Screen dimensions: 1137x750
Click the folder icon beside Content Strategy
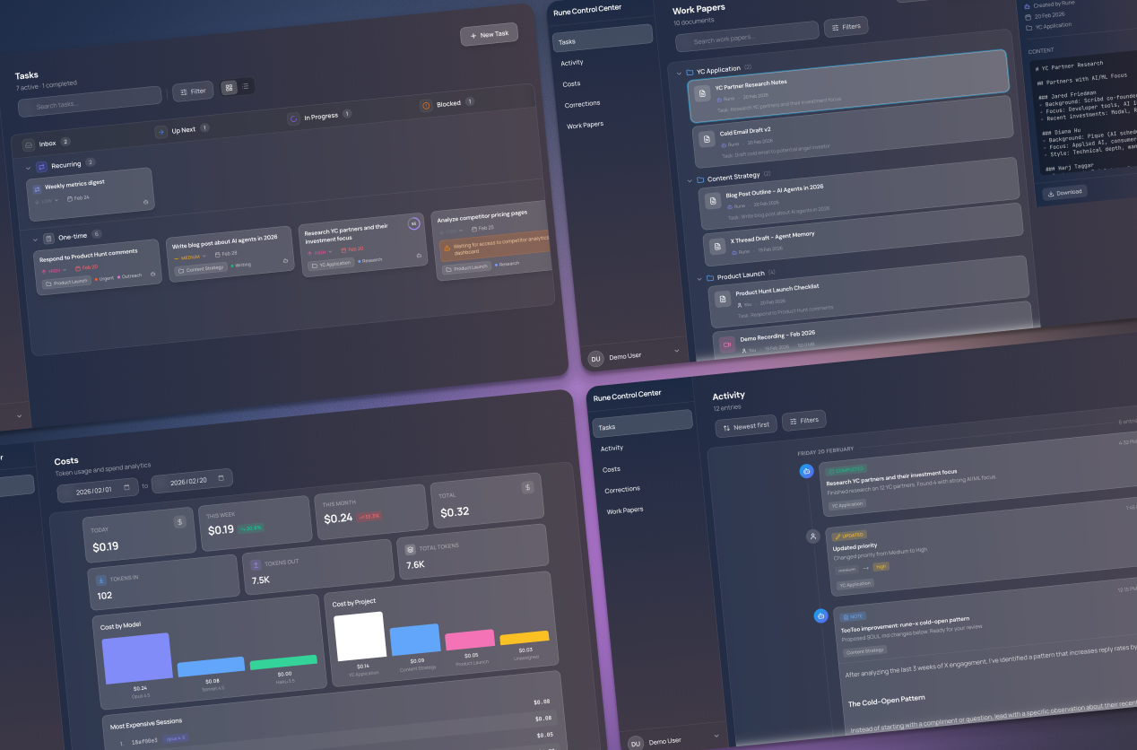(699, 179)
